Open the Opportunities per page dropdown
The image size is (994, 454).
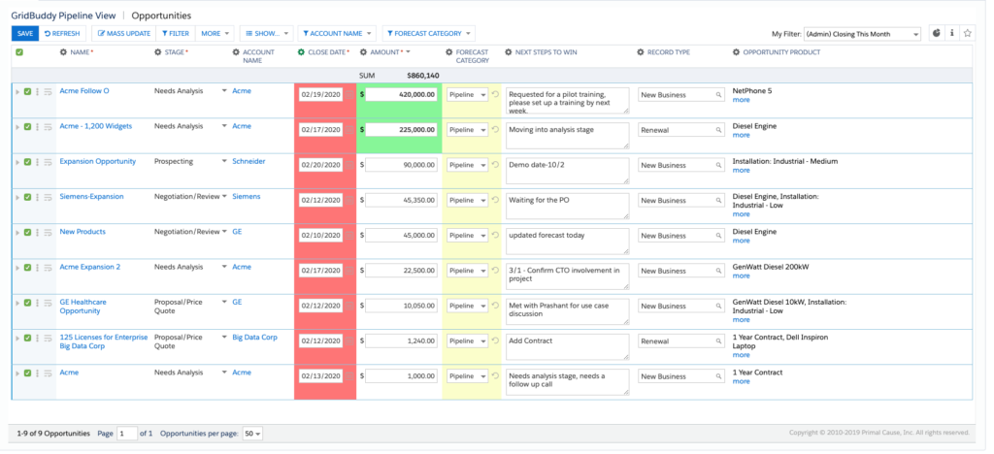253,434
